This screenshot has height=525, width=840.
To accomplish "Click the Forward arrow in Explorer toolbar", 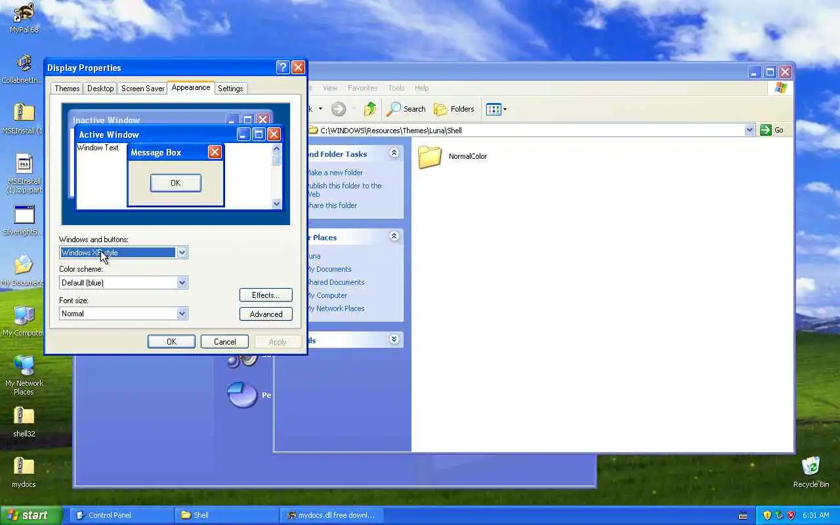I will 338,109.
